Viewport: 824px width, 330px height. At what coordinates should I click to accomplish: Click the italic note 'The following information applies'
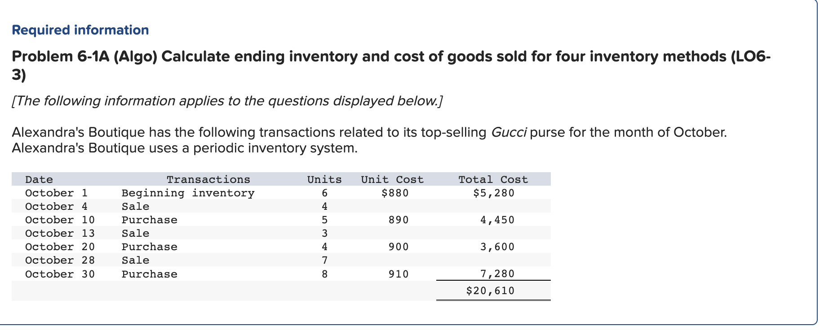[227, 101]
